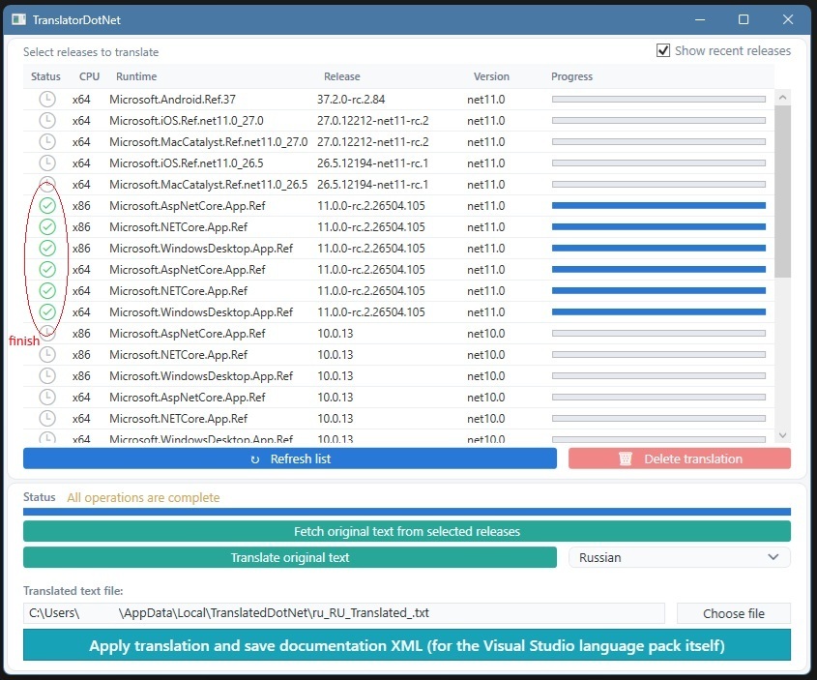Click green check icon for x86 NETCore.App.Ref net11.0

pos(47,227)
